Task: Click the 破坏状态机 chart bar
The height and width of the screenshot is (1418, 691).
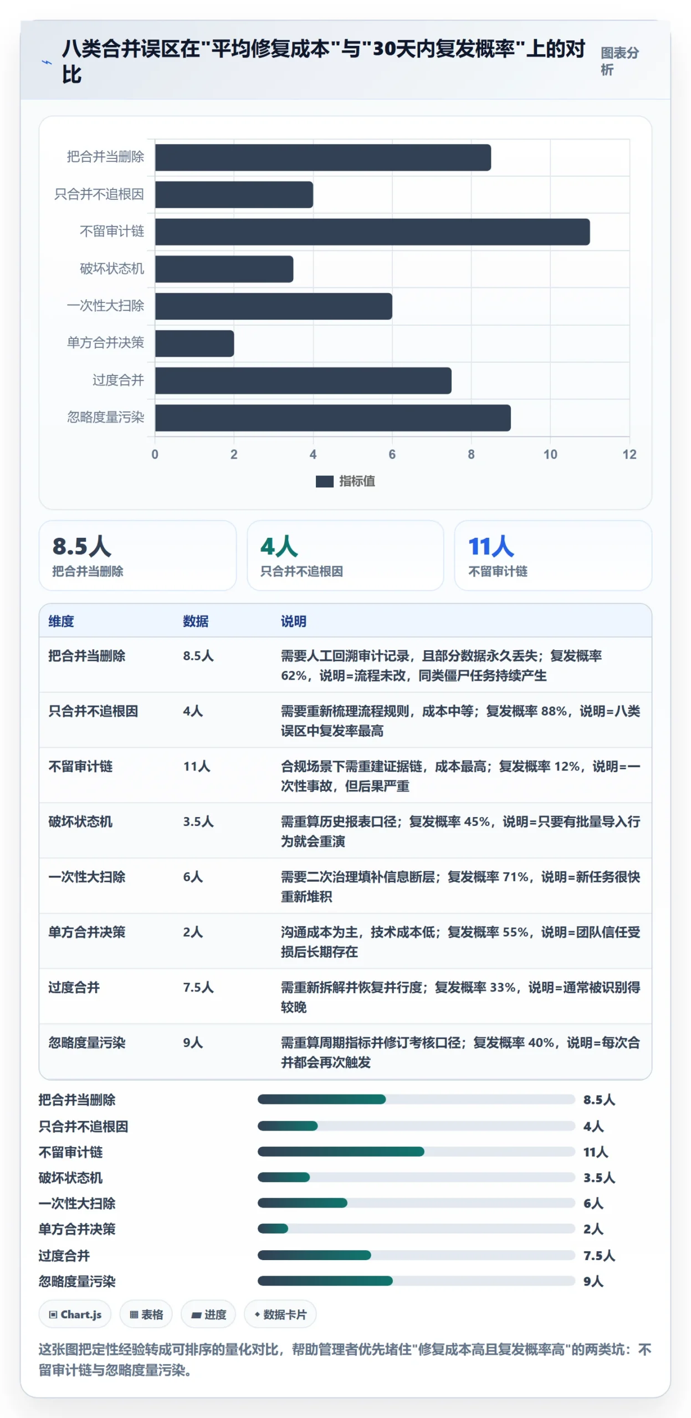Action: coord(224,269)
